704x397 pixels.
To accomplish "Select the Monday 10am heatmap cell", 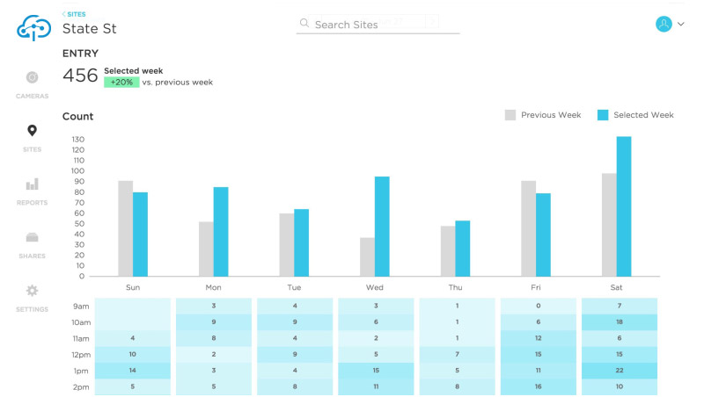I will coord(214,322).
